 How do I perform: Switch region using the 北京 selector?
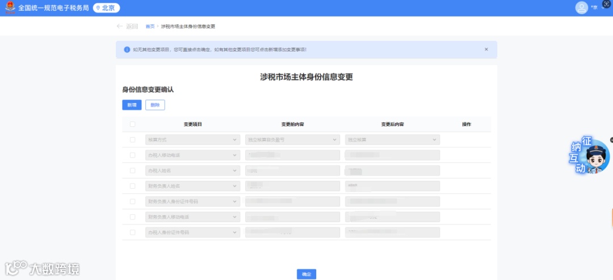106,8
